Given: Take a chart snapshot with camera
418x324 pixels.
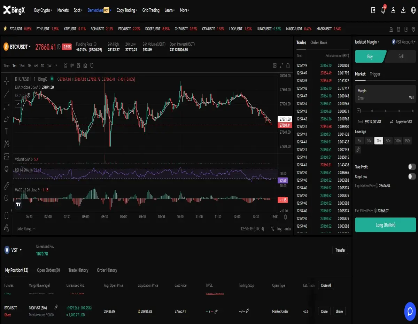Looking at the screenshot, I should tap(85, 65).
